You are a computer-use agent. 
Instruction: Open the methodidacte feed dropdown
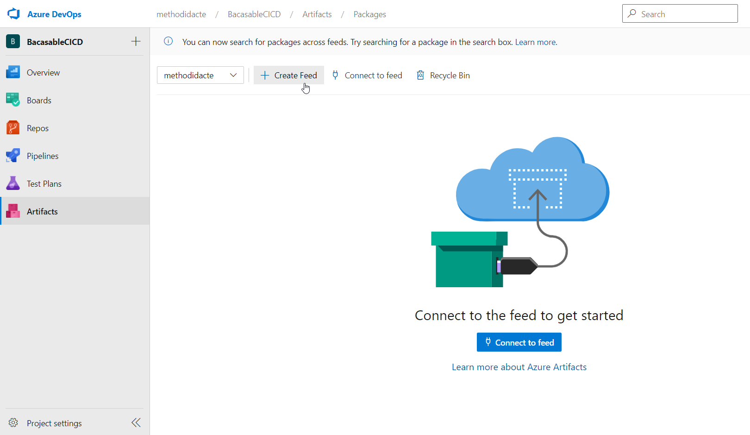pos(200,75)
